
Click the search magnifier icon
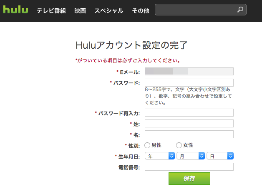coord(240,10)
